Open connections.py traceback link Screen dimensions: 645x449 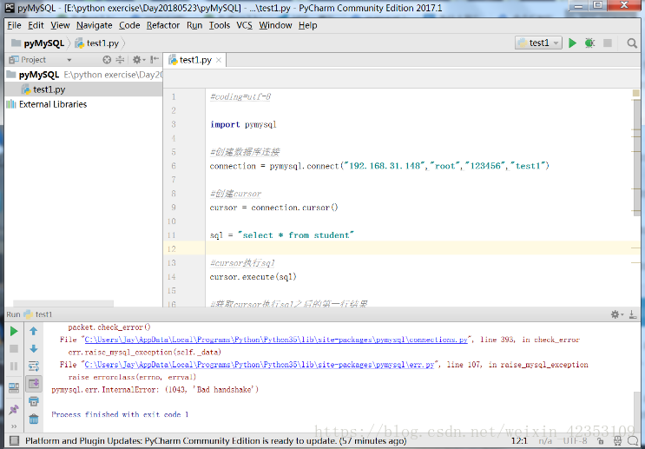pyautogui.click(x=276, y=340)
